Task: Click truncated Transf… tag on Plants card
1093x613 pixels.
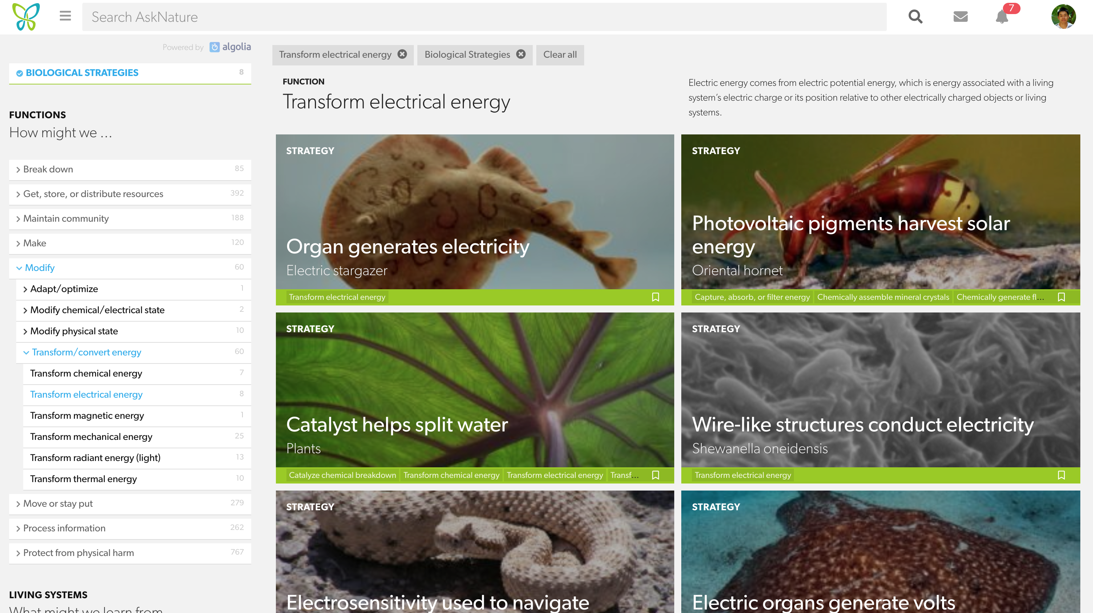Action: point(624,475)
